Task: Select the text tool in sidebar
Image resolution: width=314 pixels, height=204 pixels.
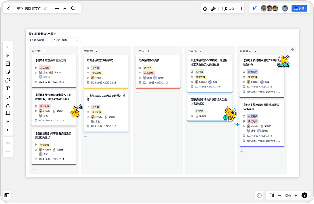Action: [7, 89]
